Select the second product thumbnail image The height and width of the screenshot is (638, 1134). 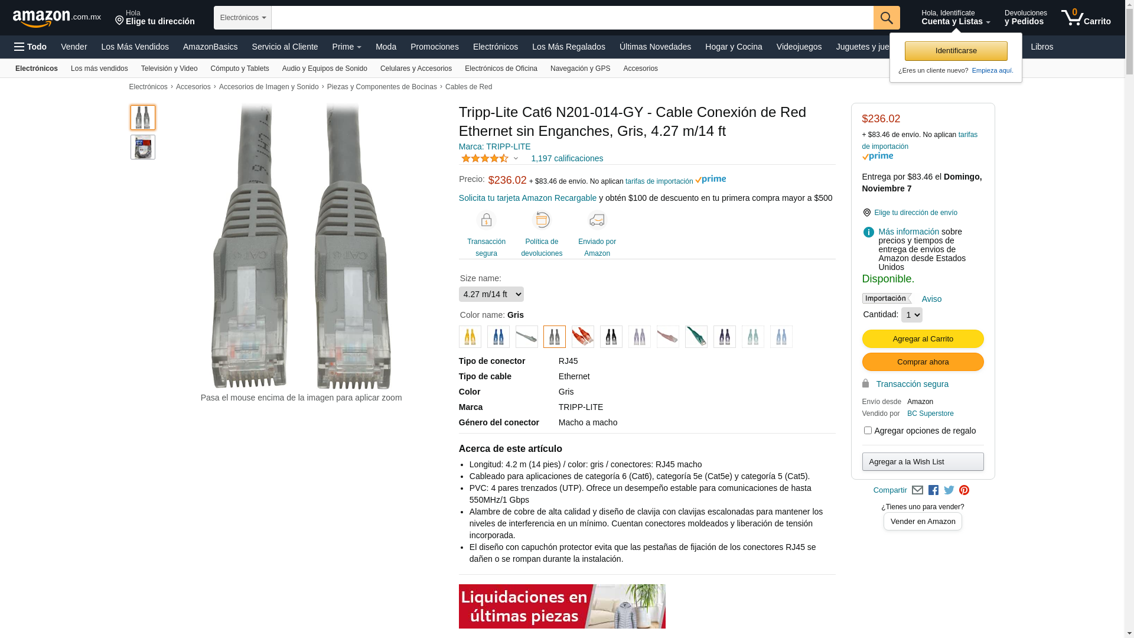point(143,147)
